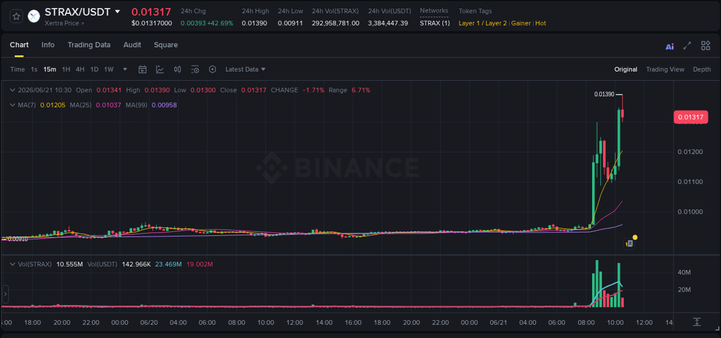Screen dimensions: 721x338
Task: Select the 1H interval
Action: pos(66,69)
